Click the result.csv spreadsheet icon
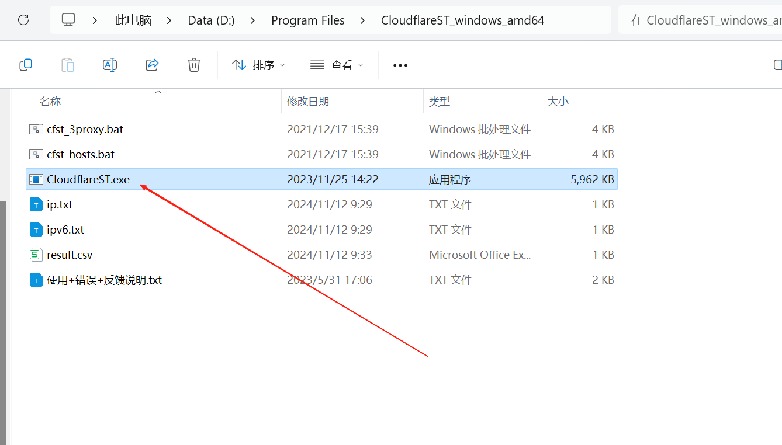Viewport: 782px width, 445px height. click(36, 255)
